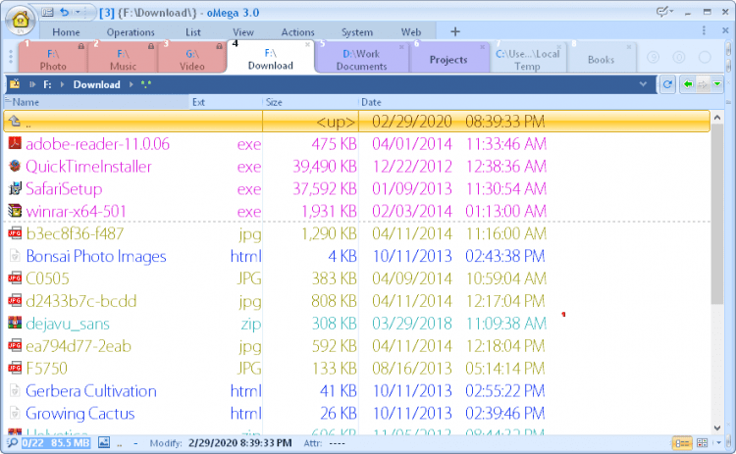Switch to the C:\Use...\Local Temp tab

528,60
